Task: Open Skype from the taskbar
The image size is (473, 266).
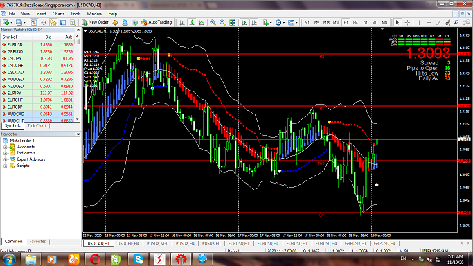Action: (x=138, y=259)
